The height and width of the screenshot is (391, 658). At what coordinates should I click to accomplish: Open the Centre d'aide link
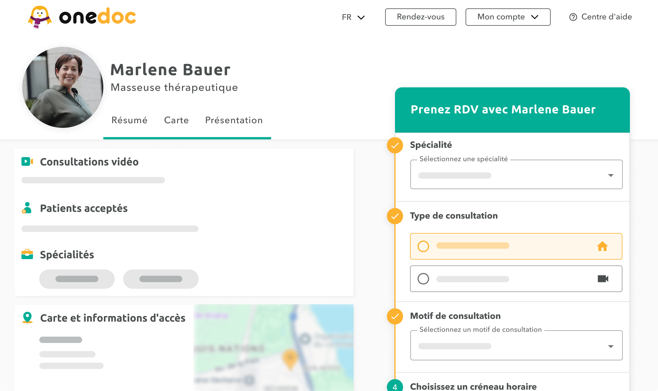[600, 17]
